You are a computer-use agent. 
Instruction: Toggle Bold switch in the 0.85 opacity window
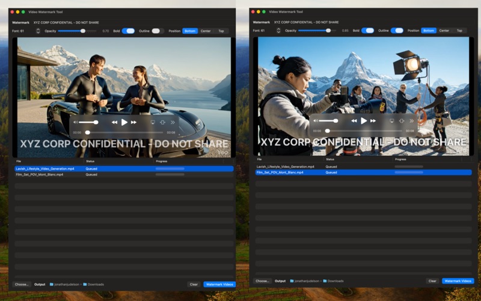point(367,31)
